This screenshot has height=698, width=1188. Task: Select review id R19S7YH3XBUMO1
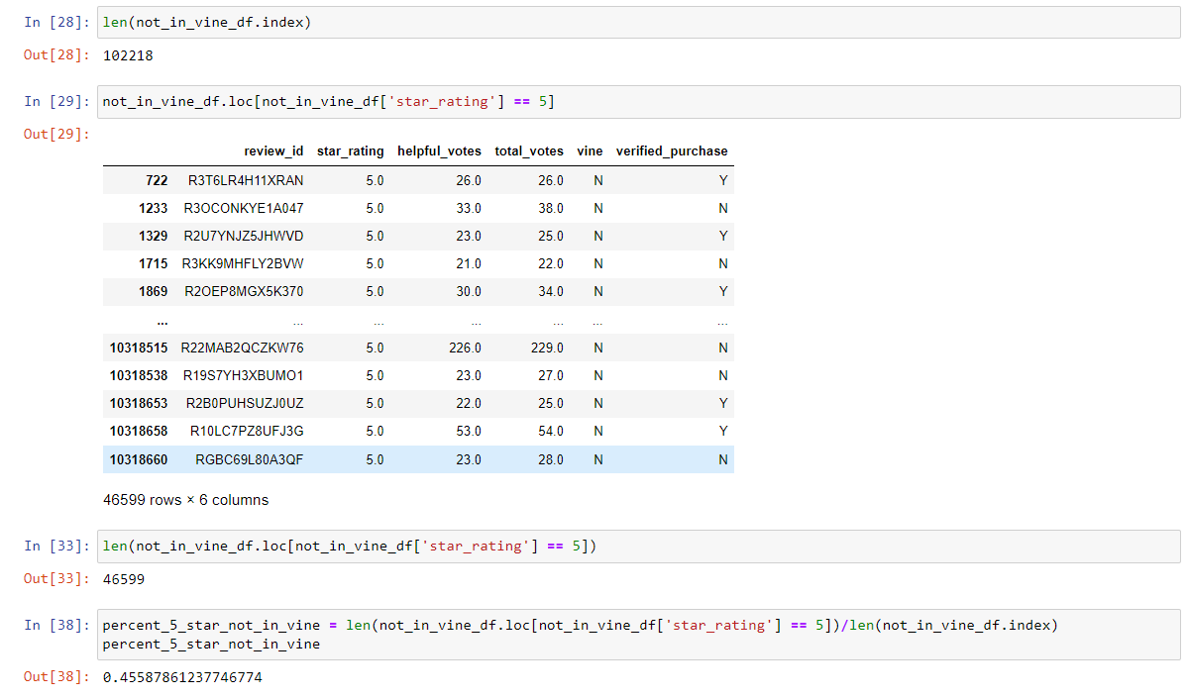(243, 375)
